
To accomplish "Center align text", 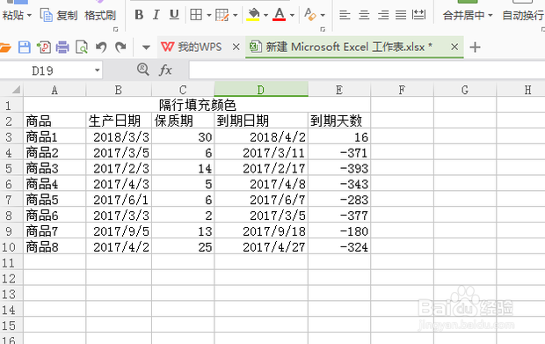I will click(364, 15).
